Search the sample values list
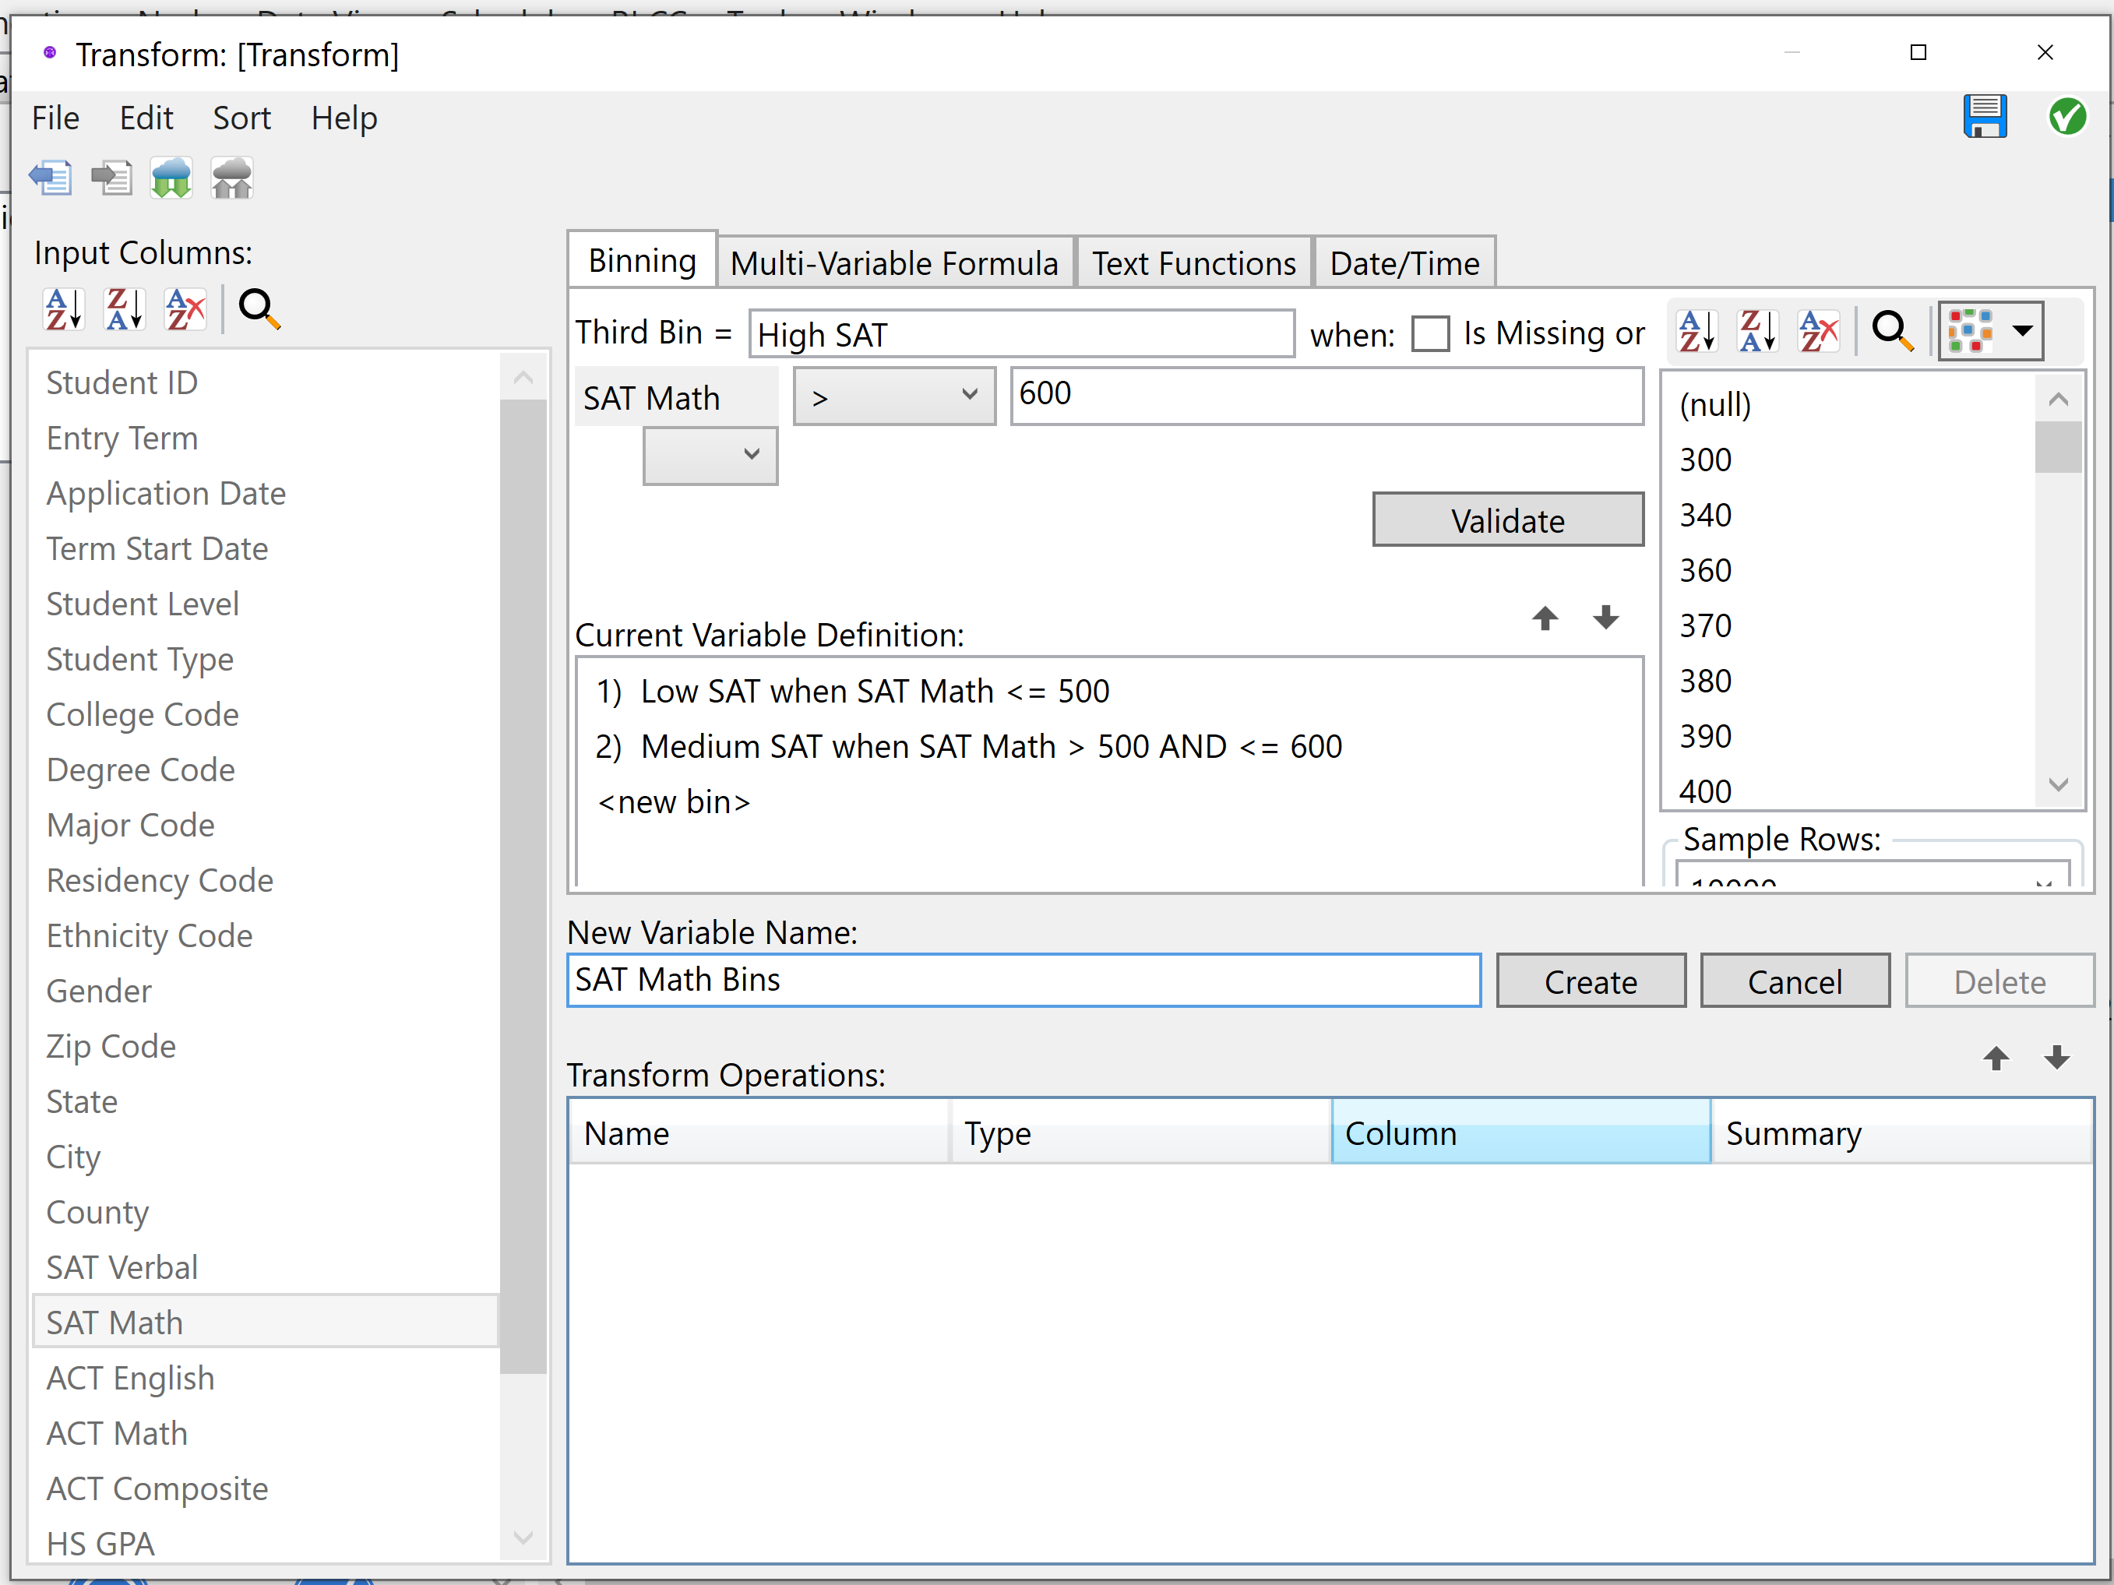2114x1585 pixels. point(1892,332)
